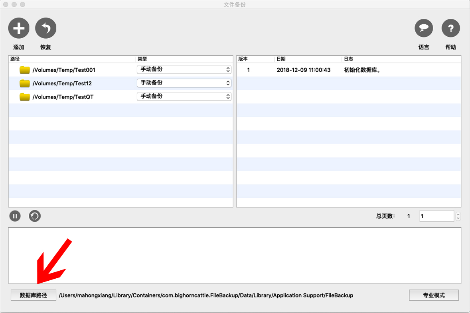Click the 恢复 (restore) arrow icon
Image resolution: width=470 pixels, height=313 pixels.
46,28
